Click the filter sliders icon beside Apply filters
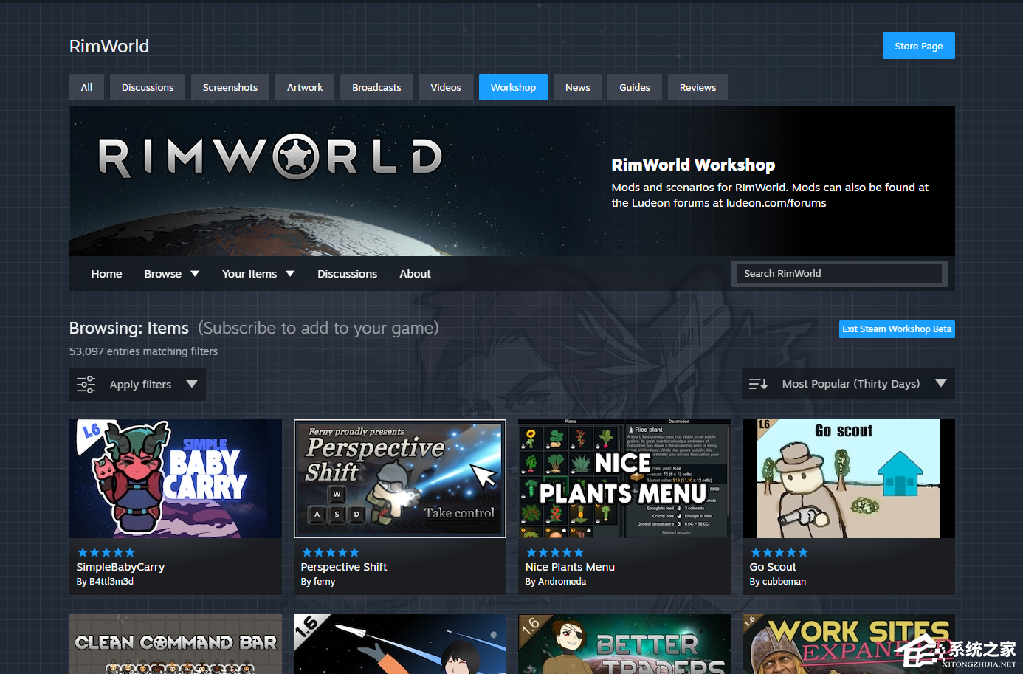Viewport: 1023px width, 674px height. point(86,385)
